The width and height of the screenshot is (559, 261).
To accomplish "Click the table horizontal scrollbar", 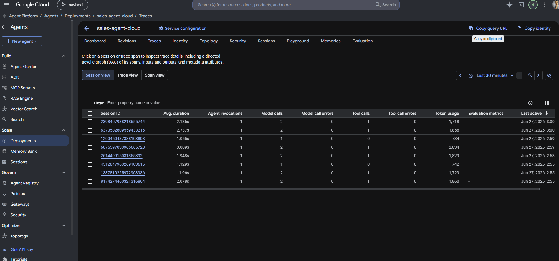I will click(x=311, y=189).
